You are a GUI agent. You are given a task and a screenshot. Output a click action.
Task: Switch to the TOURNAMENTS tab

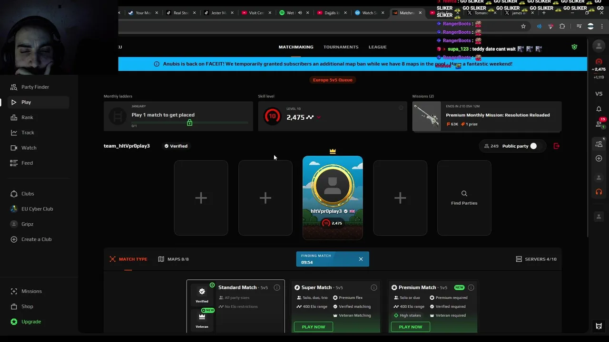[x=341, y=47]
